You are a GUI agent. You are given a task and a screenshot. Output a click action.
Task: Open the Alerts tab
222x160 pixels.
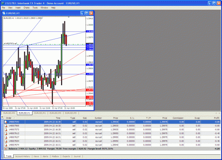(x=45, y=156)
